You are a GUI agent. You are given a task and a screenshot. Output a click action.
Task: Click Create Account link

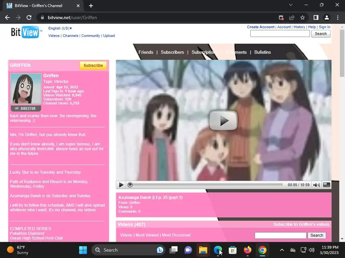[261, 27]
